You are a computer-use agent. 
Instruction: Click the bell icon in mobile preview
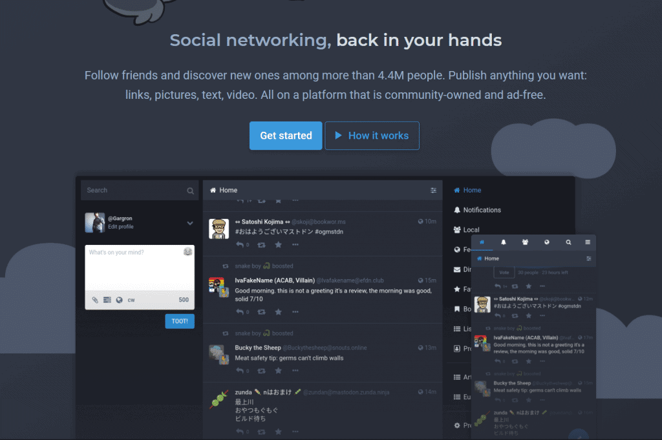pos(503,242)
